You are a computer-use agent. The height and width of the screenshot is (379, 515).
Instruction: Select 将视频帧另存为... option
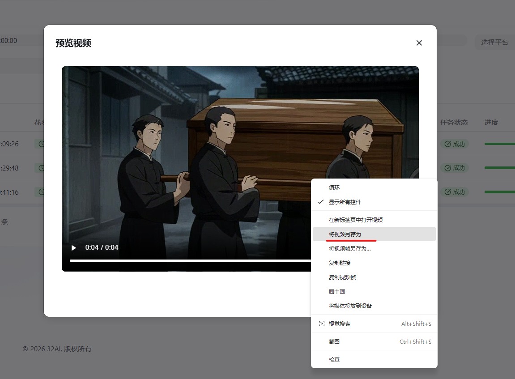point(374,249)
